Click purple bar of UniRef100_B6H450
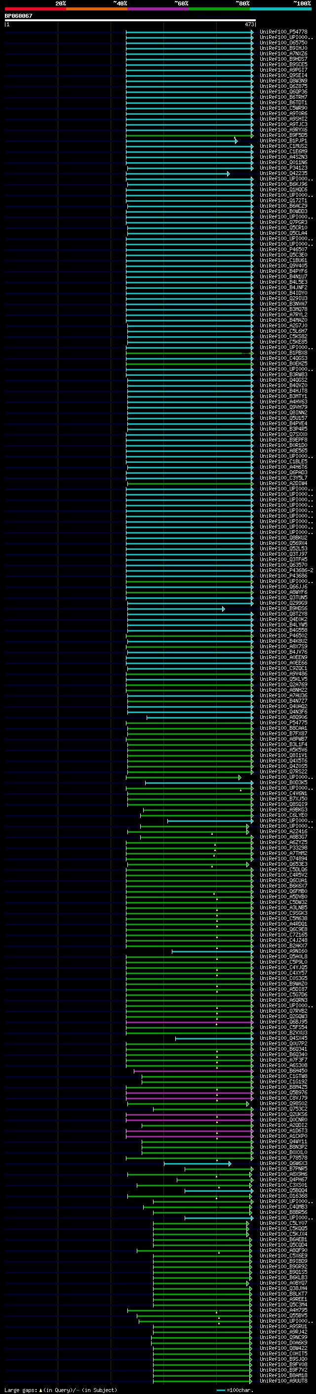Image resolution: width=316 pixels, height=1394 pixels. click(194, 1071)
